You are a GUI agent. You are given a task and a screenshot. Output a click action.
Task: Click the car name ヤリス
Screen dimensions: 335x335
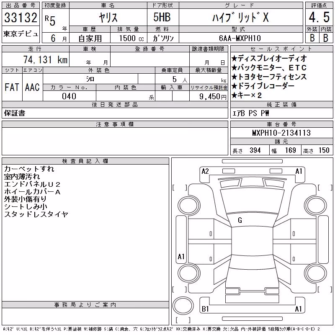click(108, 18)
